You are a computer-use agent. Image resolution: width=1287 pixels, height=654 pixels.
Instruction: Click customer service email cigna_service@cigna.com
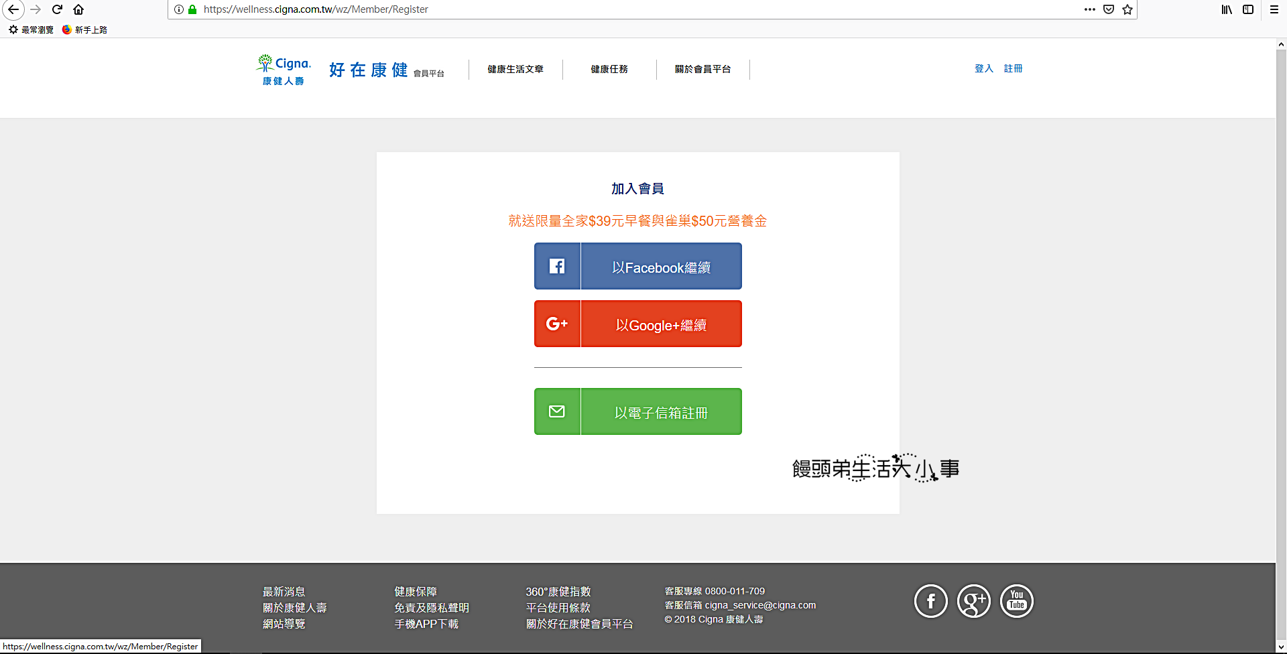tap(761, 605)
